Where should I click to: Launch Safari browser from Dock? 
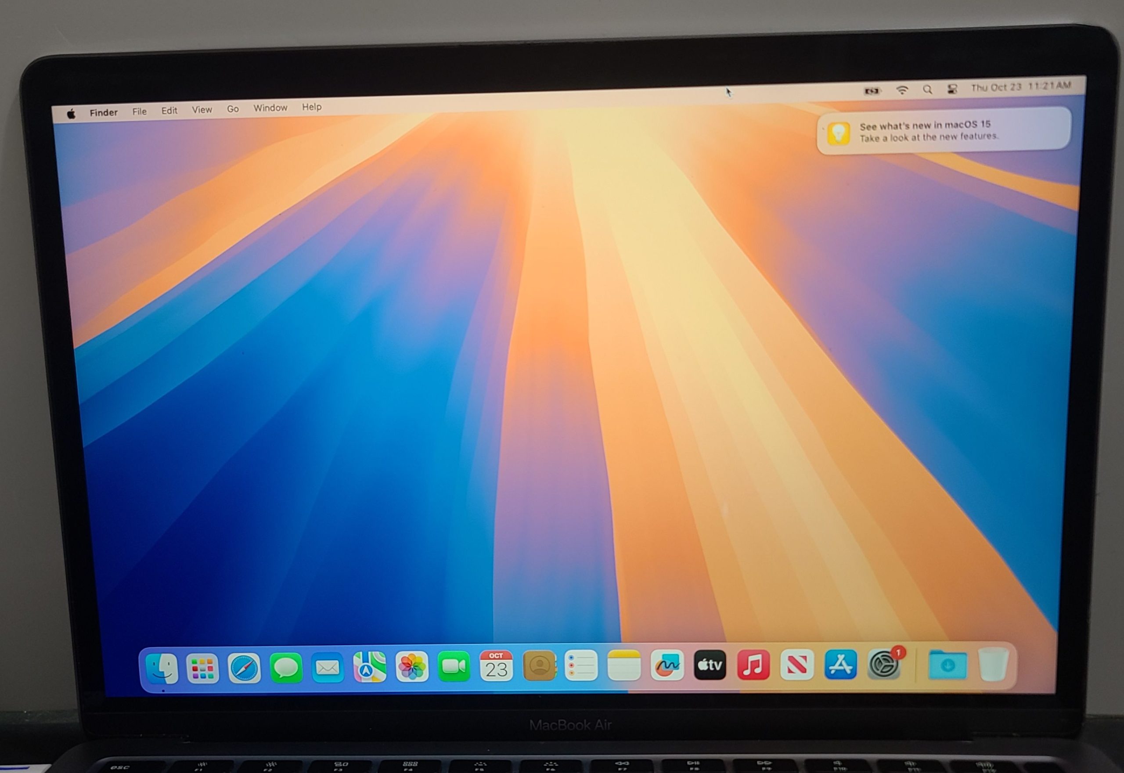(x=244, y=669)
